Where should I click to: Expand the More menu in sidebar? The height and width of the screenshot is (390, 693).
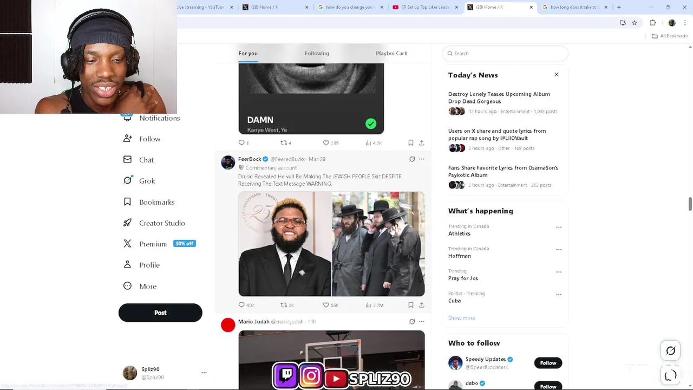(x=140, y=286)
